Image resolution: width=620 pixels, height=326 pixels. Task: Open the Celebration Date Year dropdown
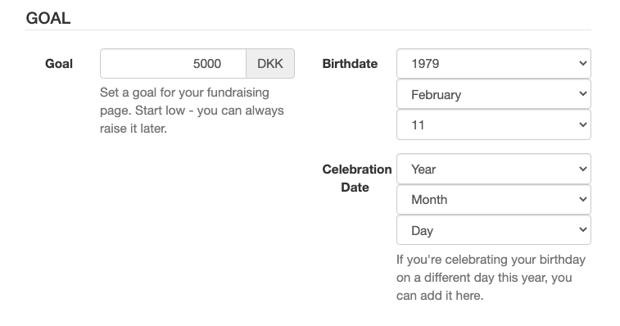pos(494,169)
